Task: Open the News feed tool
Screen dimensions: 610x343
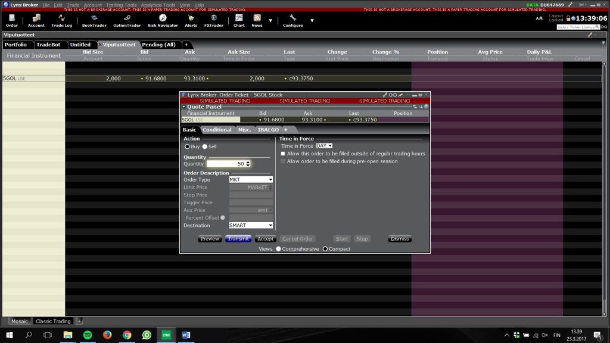Action: coord(257,21)
